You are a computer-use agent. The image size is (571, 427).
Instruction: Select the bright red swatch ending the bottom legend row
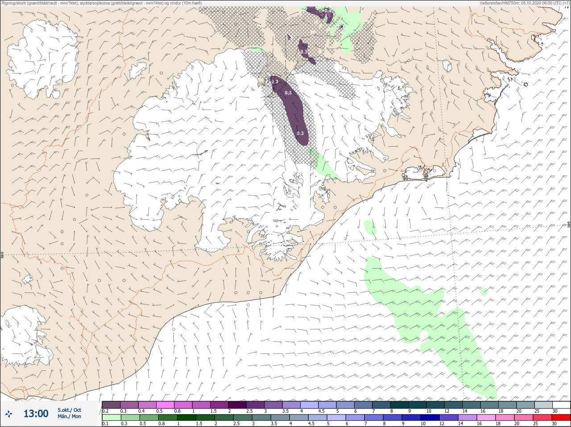561,418
